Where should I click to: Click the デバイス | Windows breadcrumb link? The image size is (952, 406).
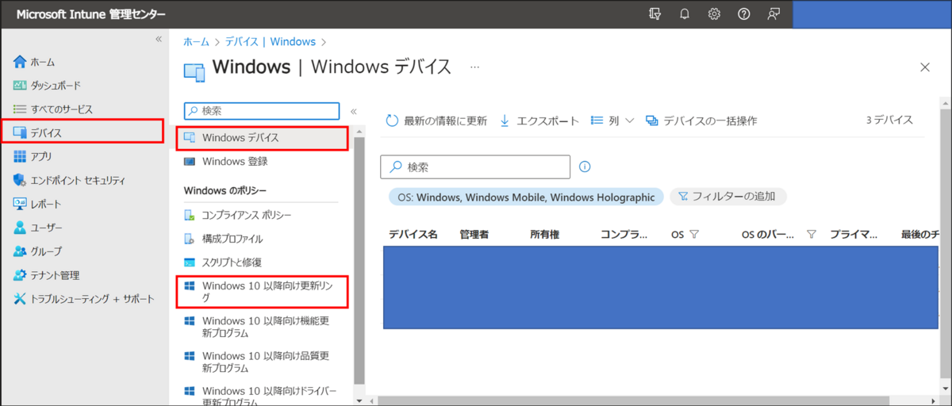coord(270,41)
